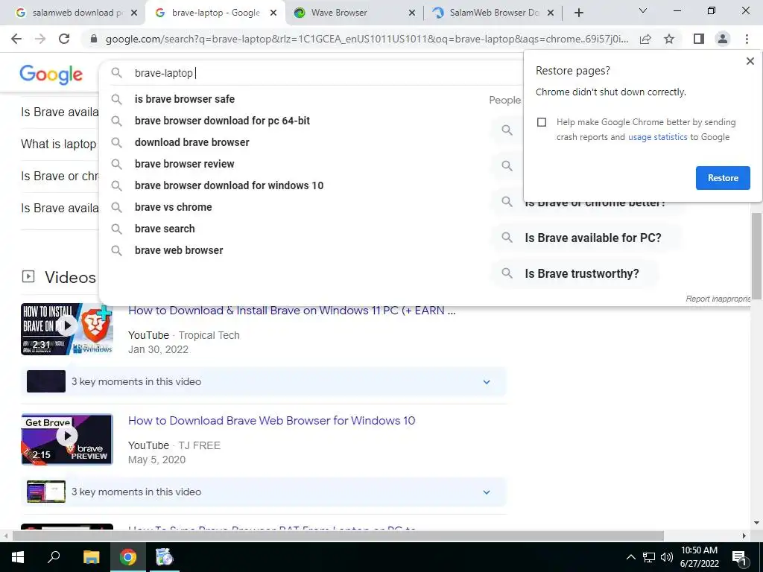Click the Restore button

tap(723, 178)
